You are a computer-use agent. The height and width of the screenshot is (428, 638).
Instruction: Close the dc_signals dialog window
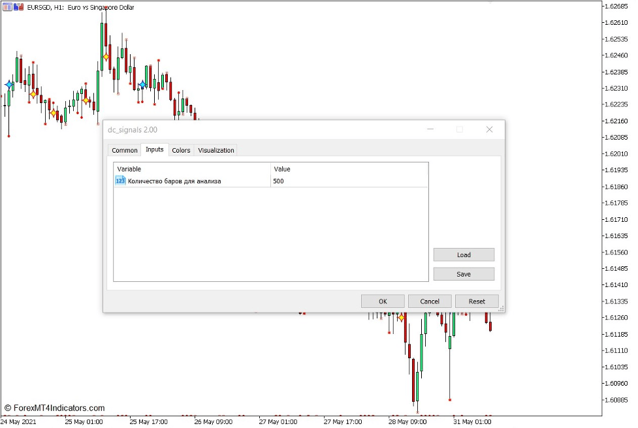click(x=489, y=129)
